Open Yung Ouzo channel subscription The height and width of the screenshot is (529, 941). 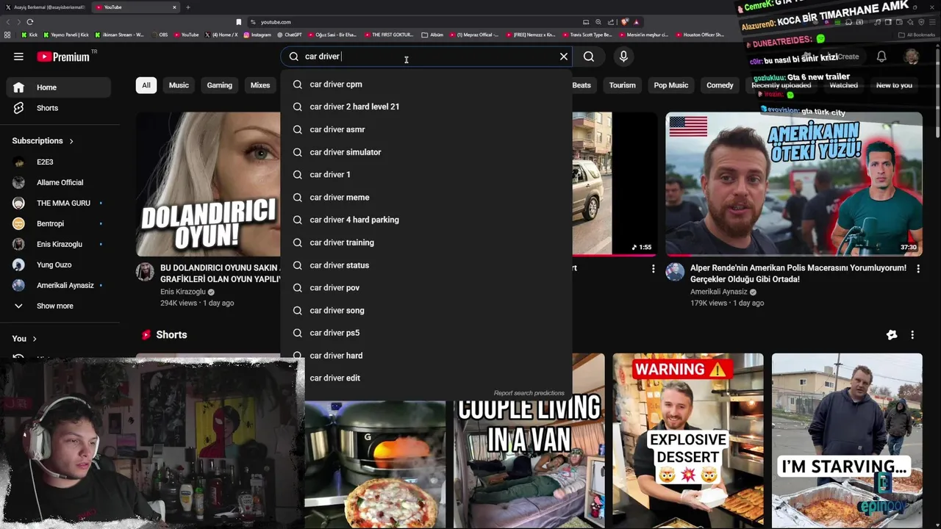click(x=59, y=264)
